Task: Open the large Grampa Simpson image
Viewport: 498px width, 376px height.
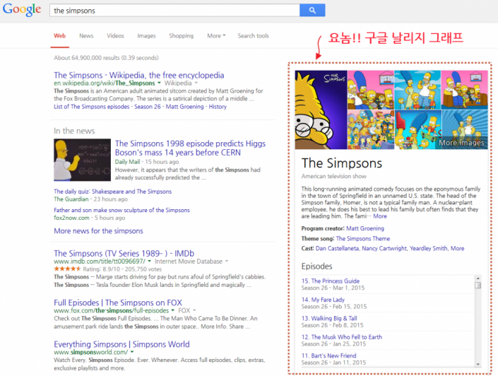Action: click(x=321, y=110)
